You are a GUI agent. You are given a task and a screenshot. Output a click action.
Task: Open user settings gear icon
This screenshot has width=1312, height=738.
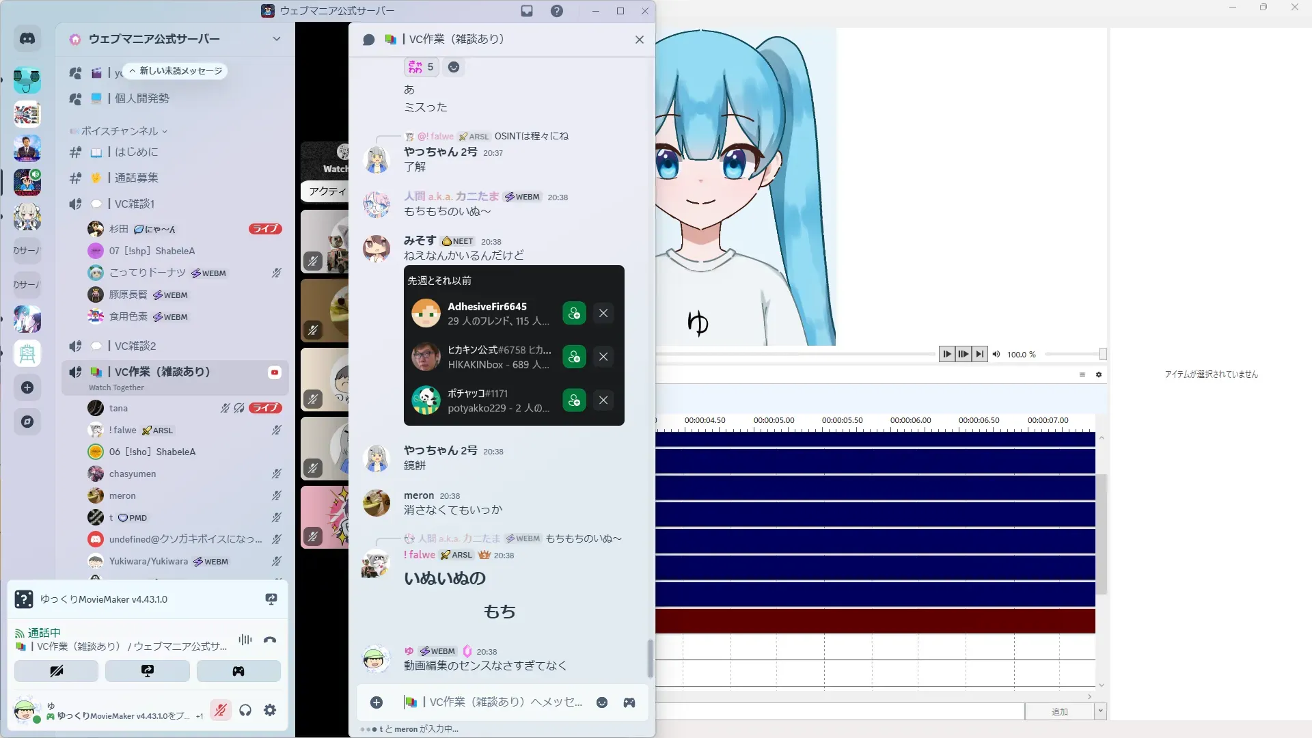tap(270, 711)
